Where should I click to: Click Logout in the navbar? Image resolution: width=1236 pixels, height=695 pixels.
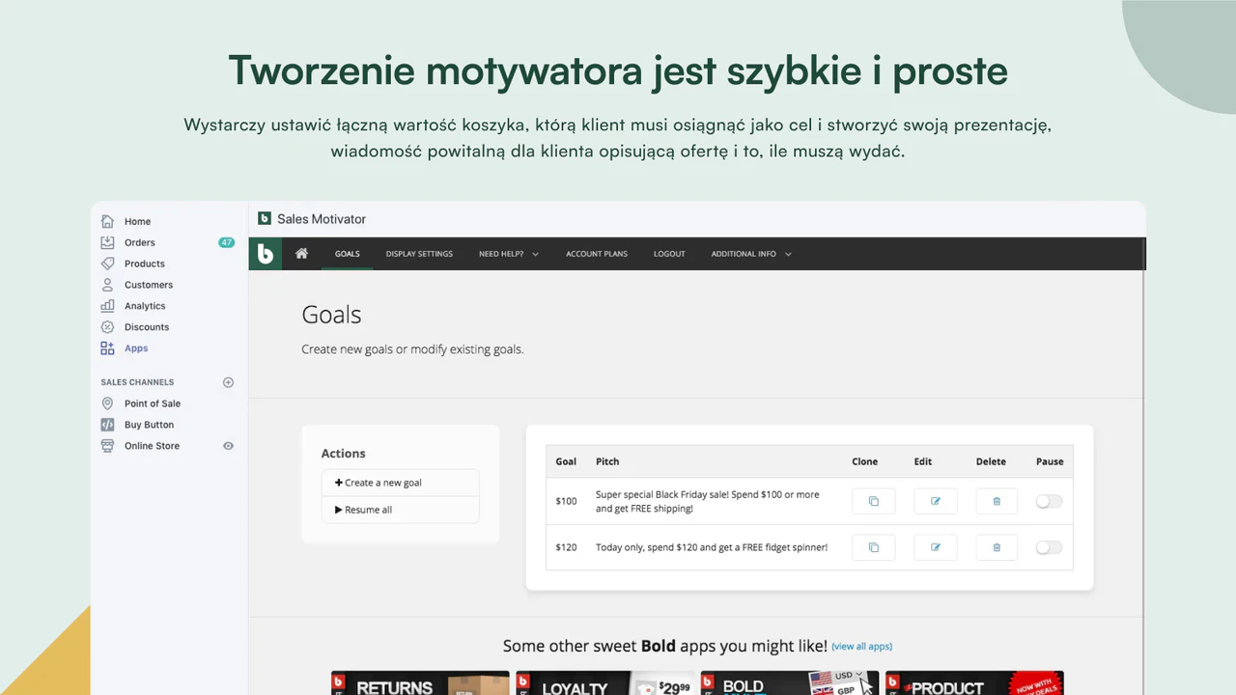click(x=669, y=254)
